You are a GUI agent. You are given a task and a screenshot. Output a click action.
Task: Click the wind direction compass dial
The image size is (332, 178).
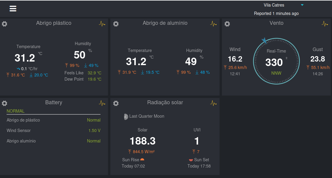276,61
